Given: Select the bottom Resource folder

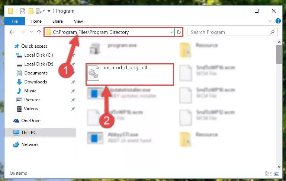Looking at the screenshot, I should (x=199, y=139).
